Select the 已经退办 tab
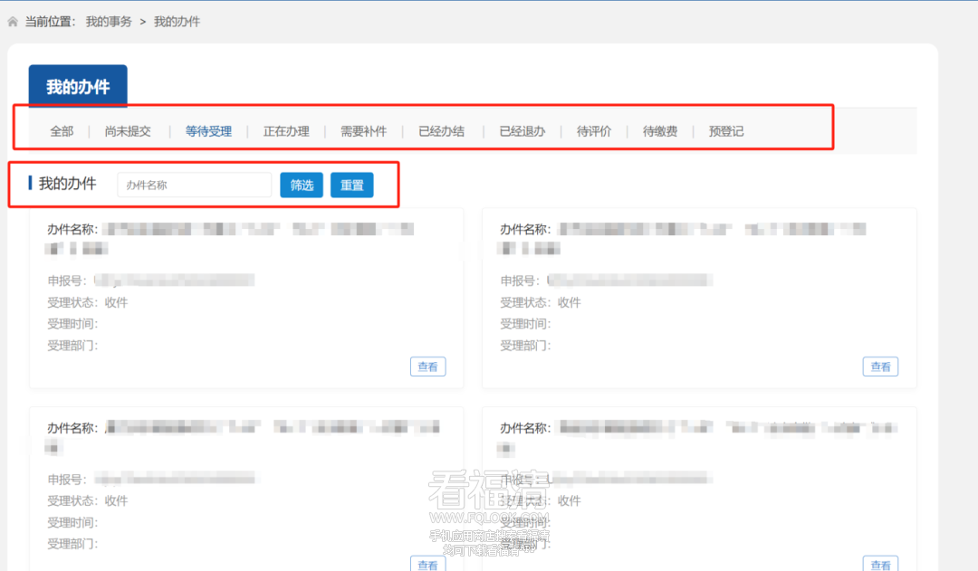 523,131
